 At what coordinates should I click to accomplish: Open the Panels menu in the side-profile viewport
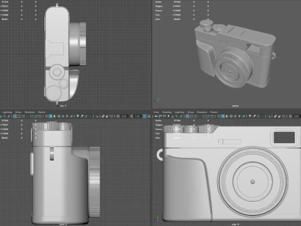41,112
